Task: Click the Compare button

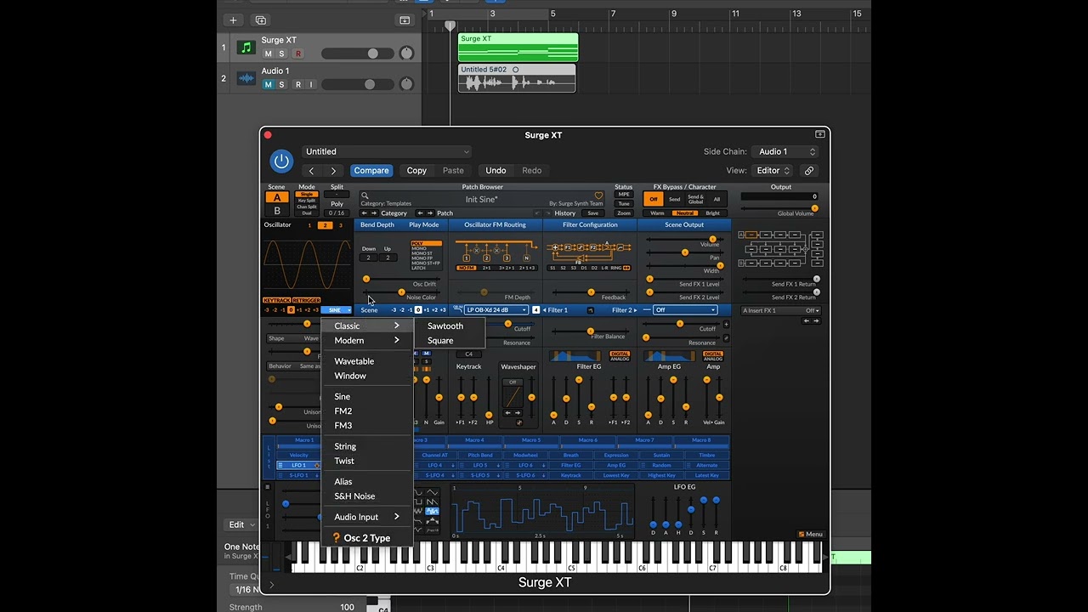Action: [x=371, y=171]
